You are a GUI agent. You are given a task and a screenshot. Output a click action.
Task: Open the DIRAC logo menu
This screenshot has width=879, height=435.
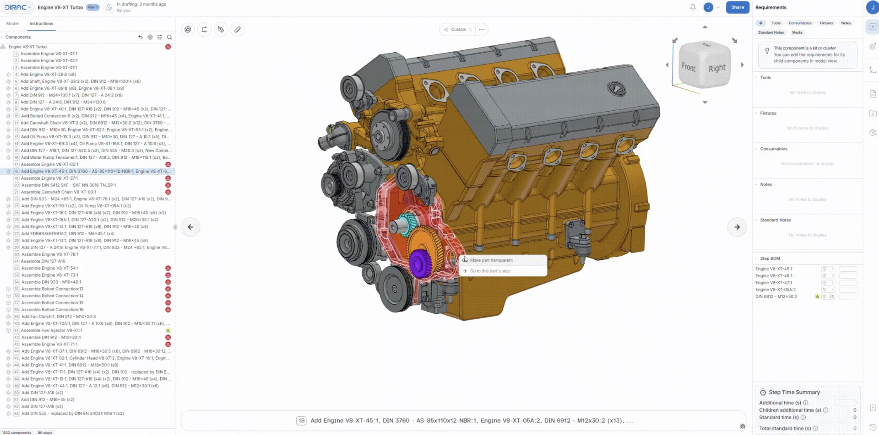coord(18,7)
